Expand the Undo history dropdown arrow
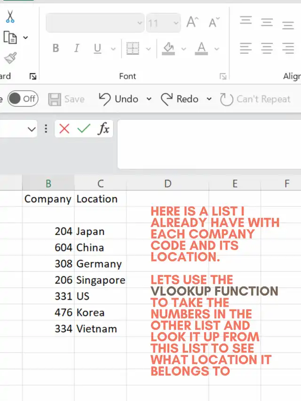Viewport: 301px width, 401px height. (149, 99)
